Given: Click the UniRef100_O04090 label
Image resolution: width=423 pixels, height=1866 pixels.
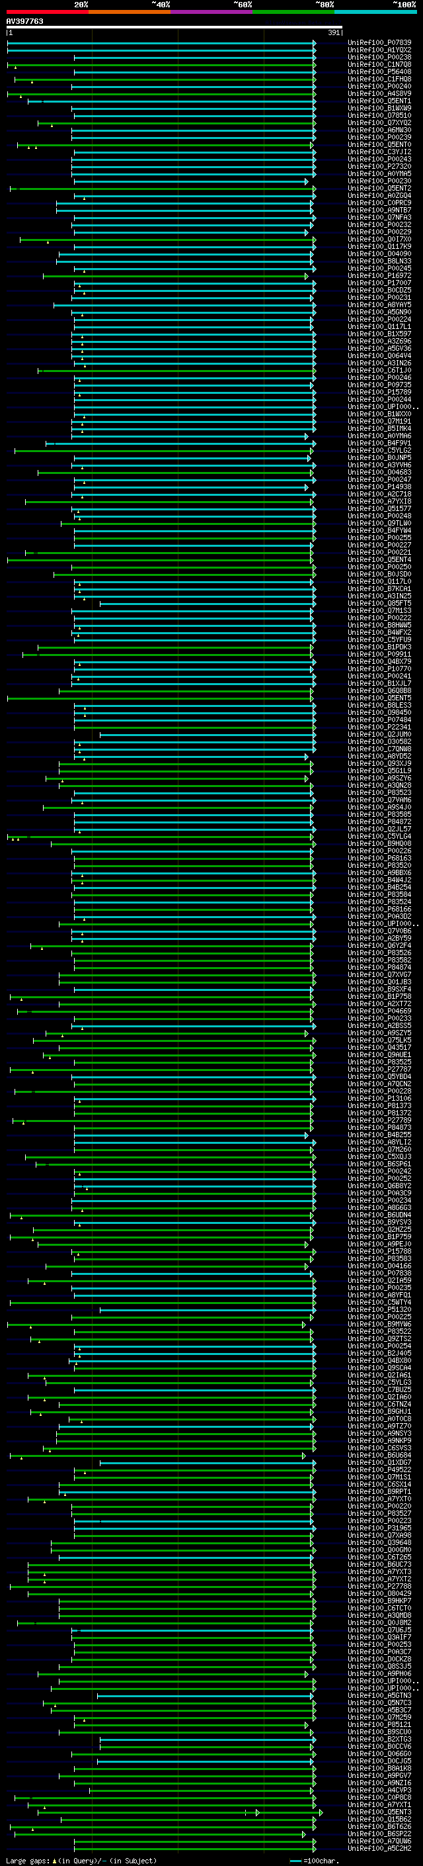Looking at the screenshot, I should coord(379,254).
